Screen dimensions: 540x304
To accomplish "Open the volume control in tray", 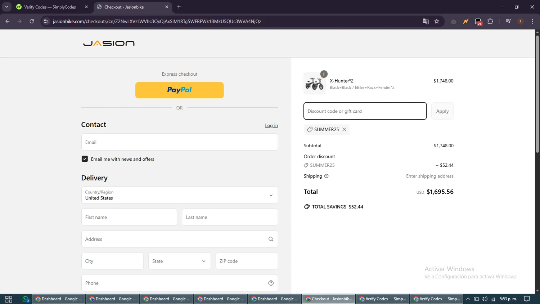I will coord(485,299).
